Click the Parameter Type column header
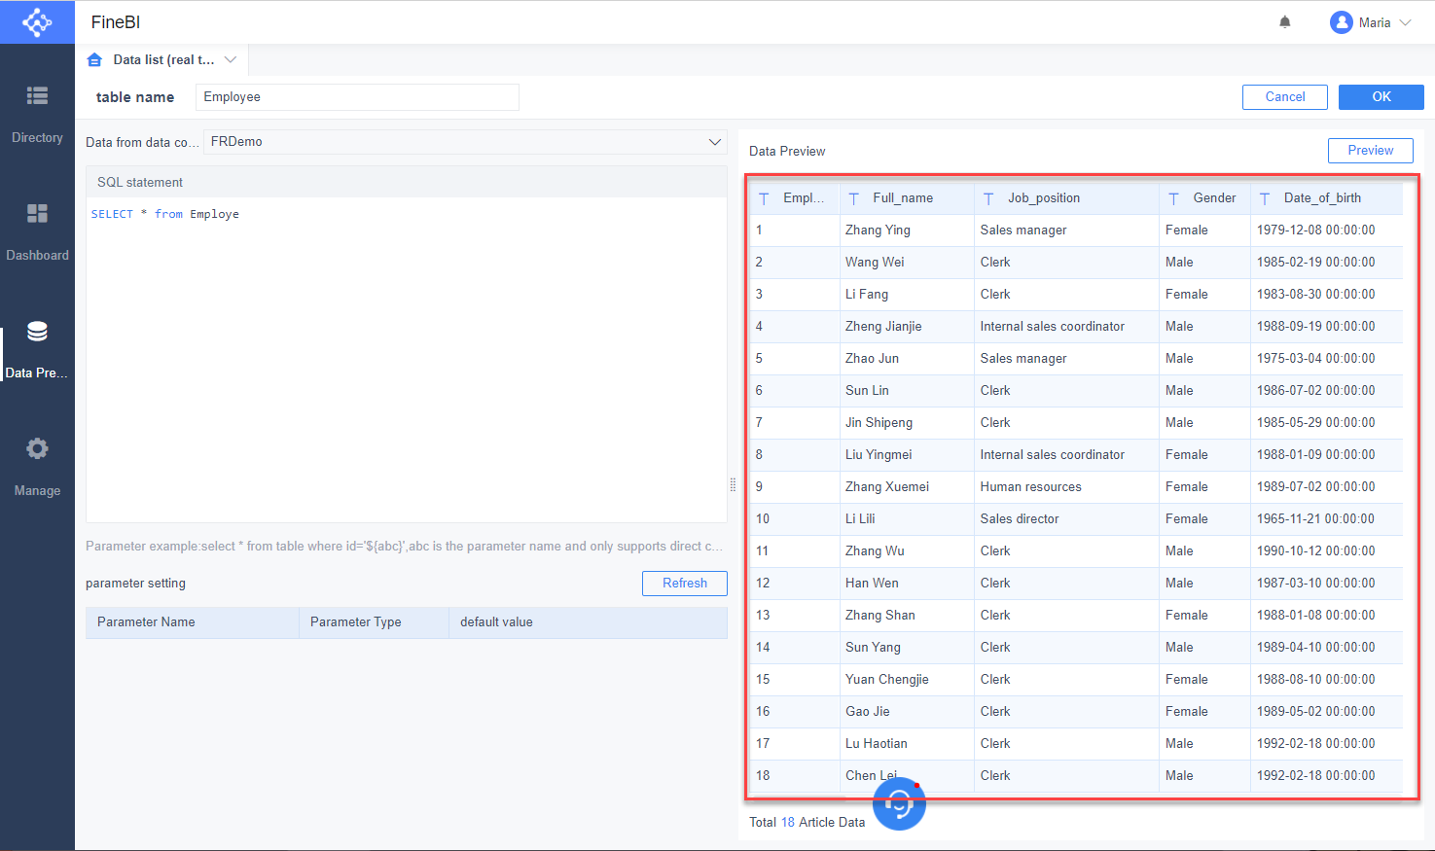1435x851 pixels. (x=374, y=622)
